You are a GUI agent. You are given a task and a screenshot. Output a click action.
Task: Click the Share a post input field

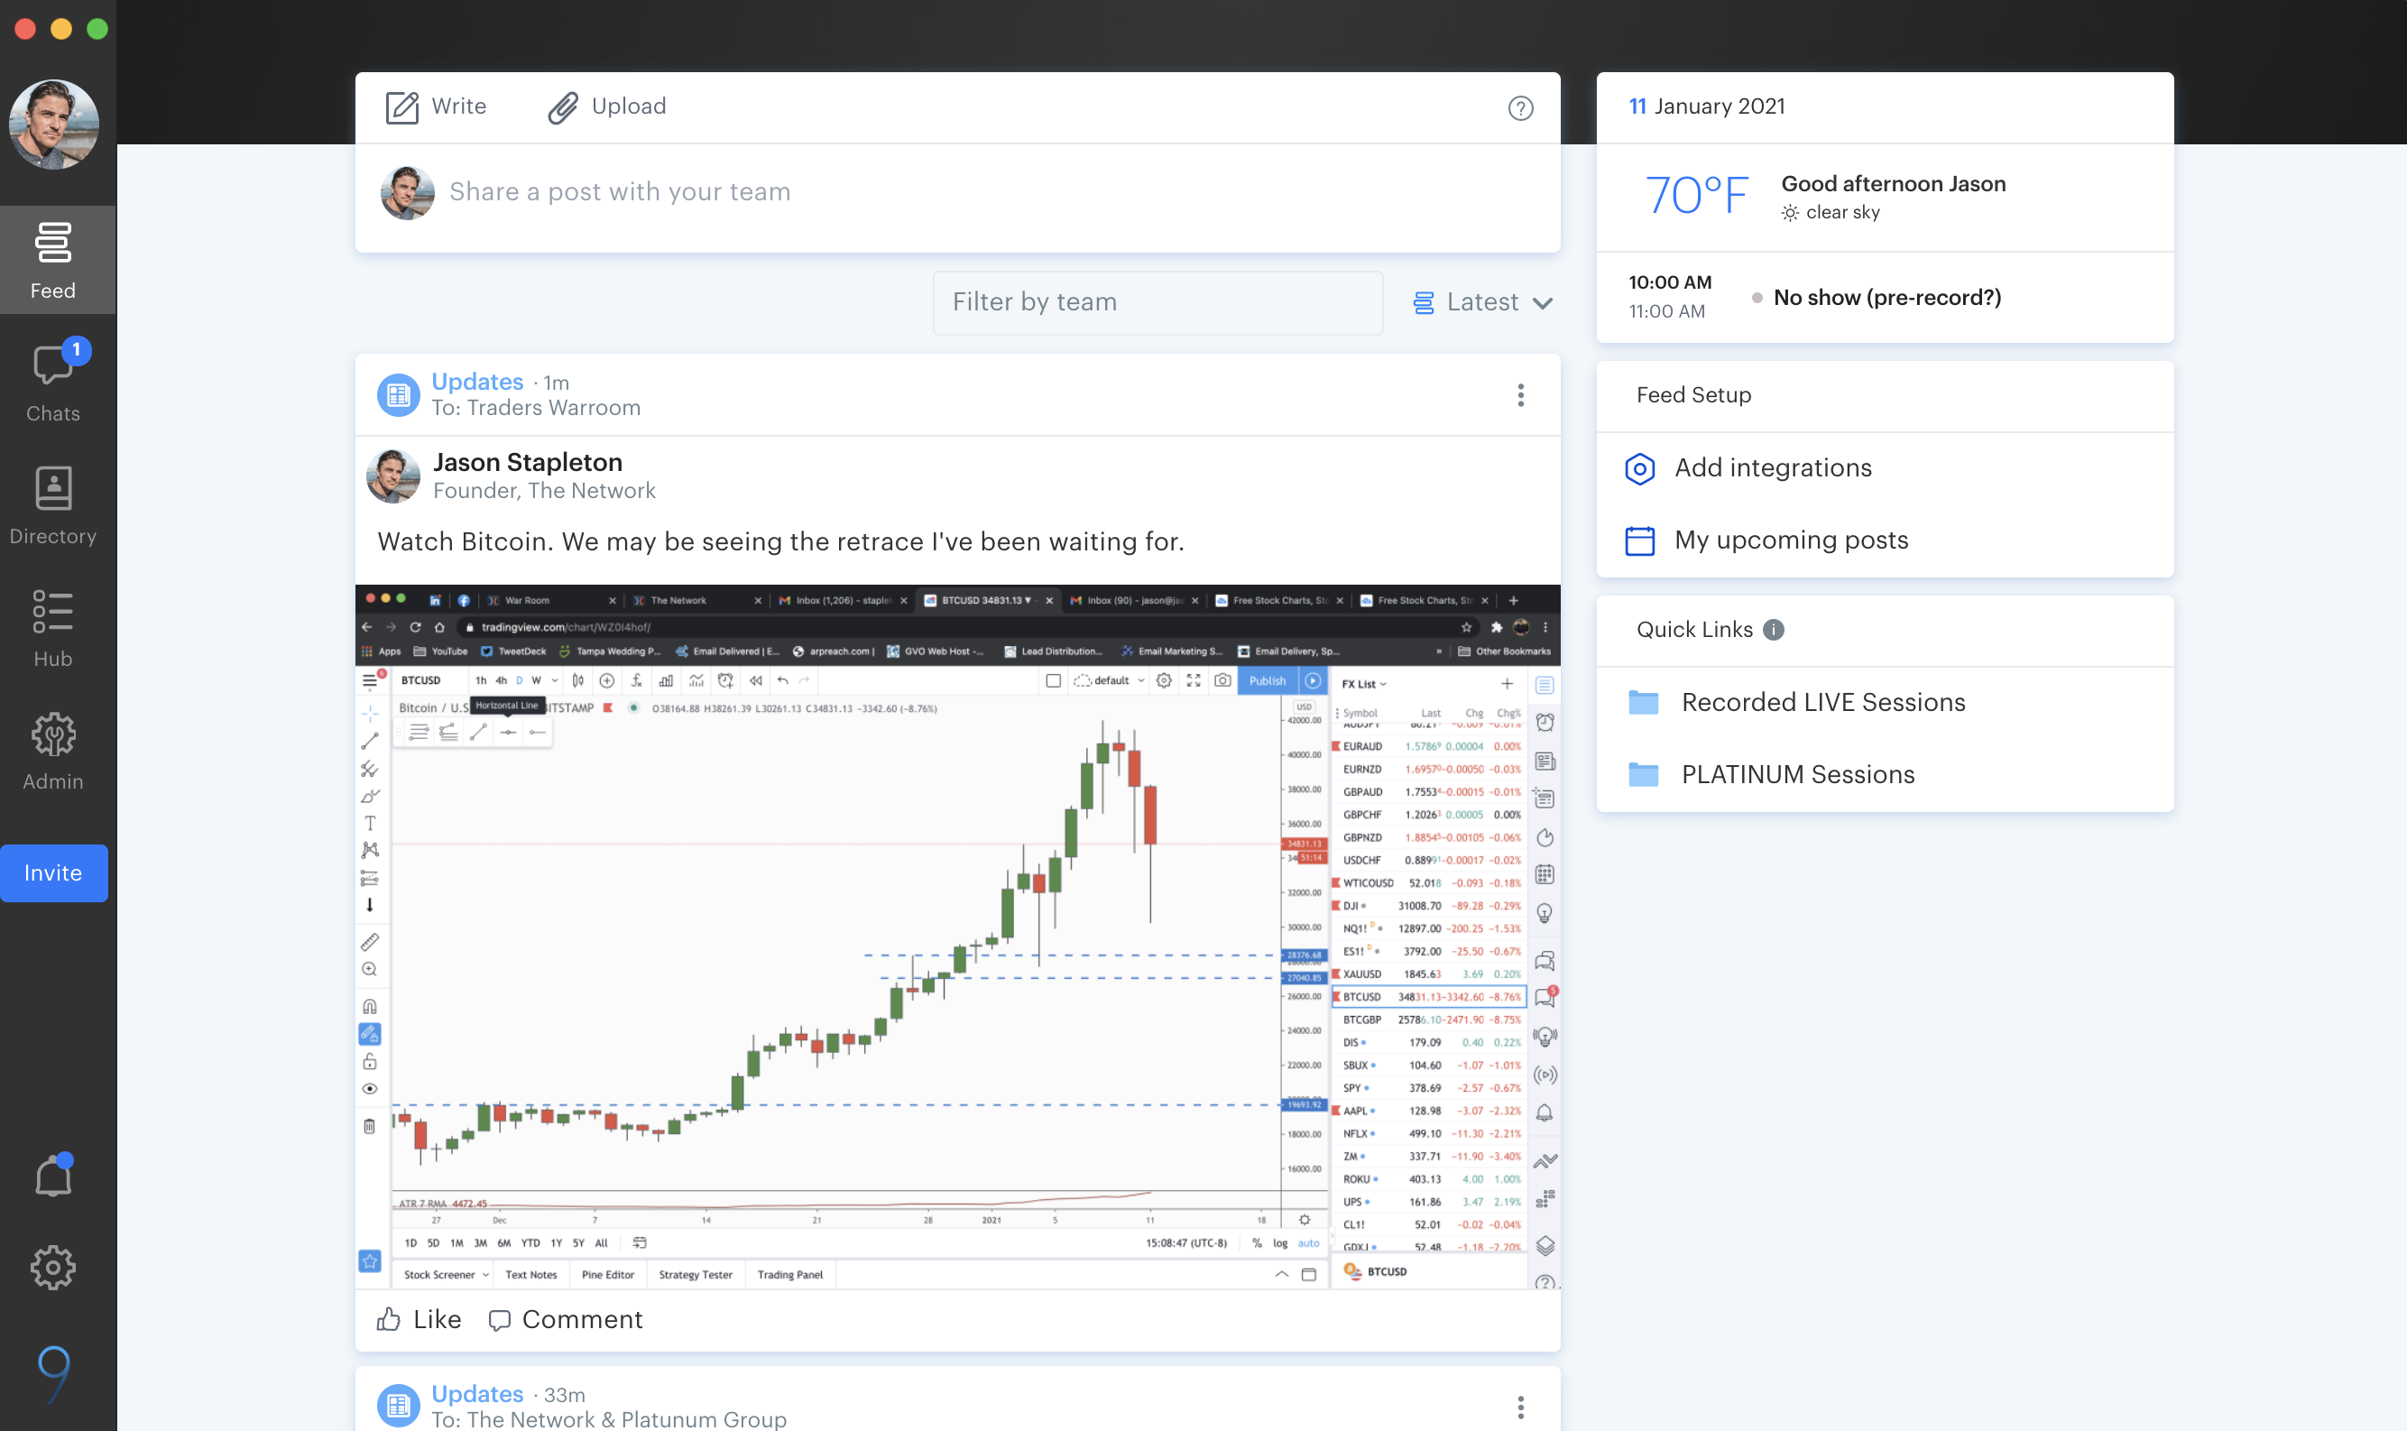pos(957,192)
